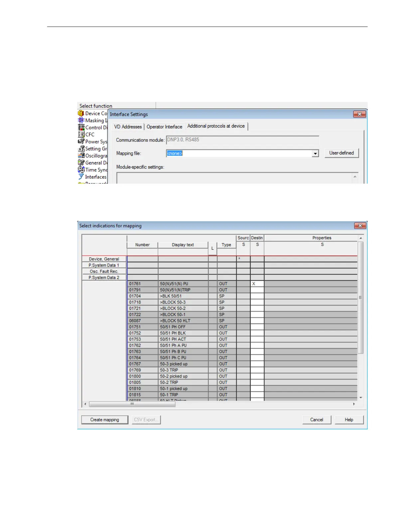This screenshot has width=396, height=527.
Task: Select the Setting Group icon
Action: click(81, 148)
